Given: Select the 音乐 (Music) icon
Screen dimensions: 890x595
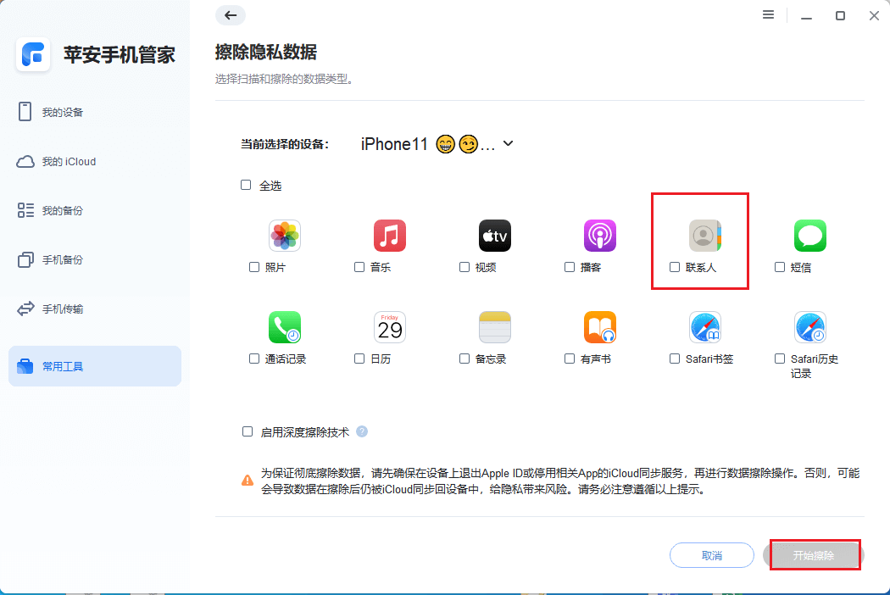Looking at the screenshot, I should coord(390,236).
